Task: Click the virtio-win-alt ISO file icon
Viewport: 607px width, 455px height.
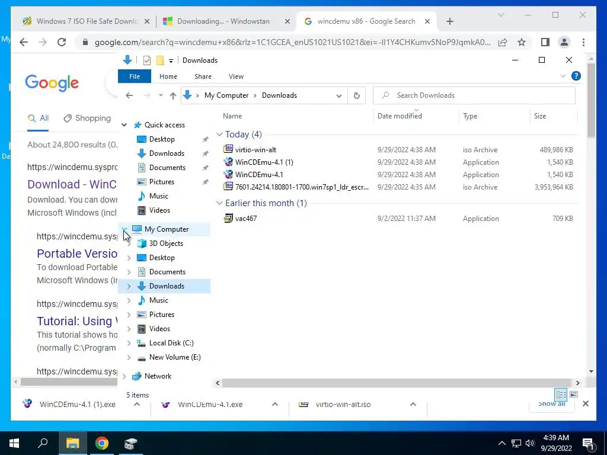Action: pyautogui.click(x=228, y=149)
